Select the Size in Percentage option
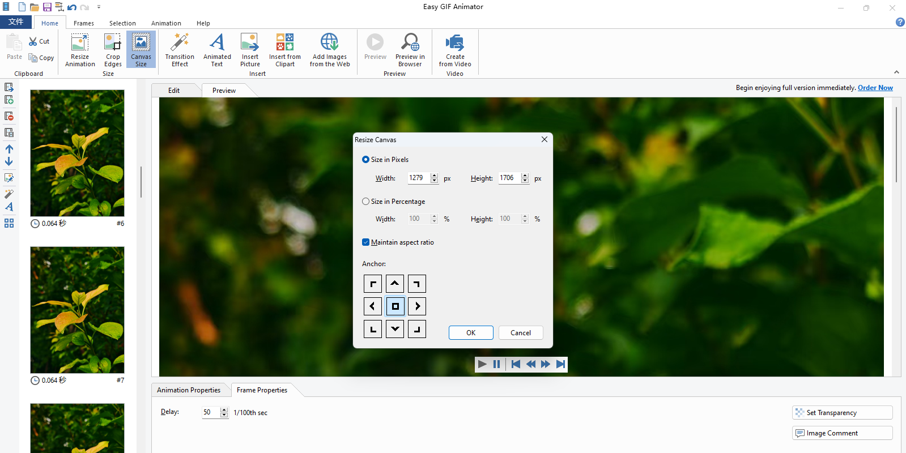 [x=366, y=202]
